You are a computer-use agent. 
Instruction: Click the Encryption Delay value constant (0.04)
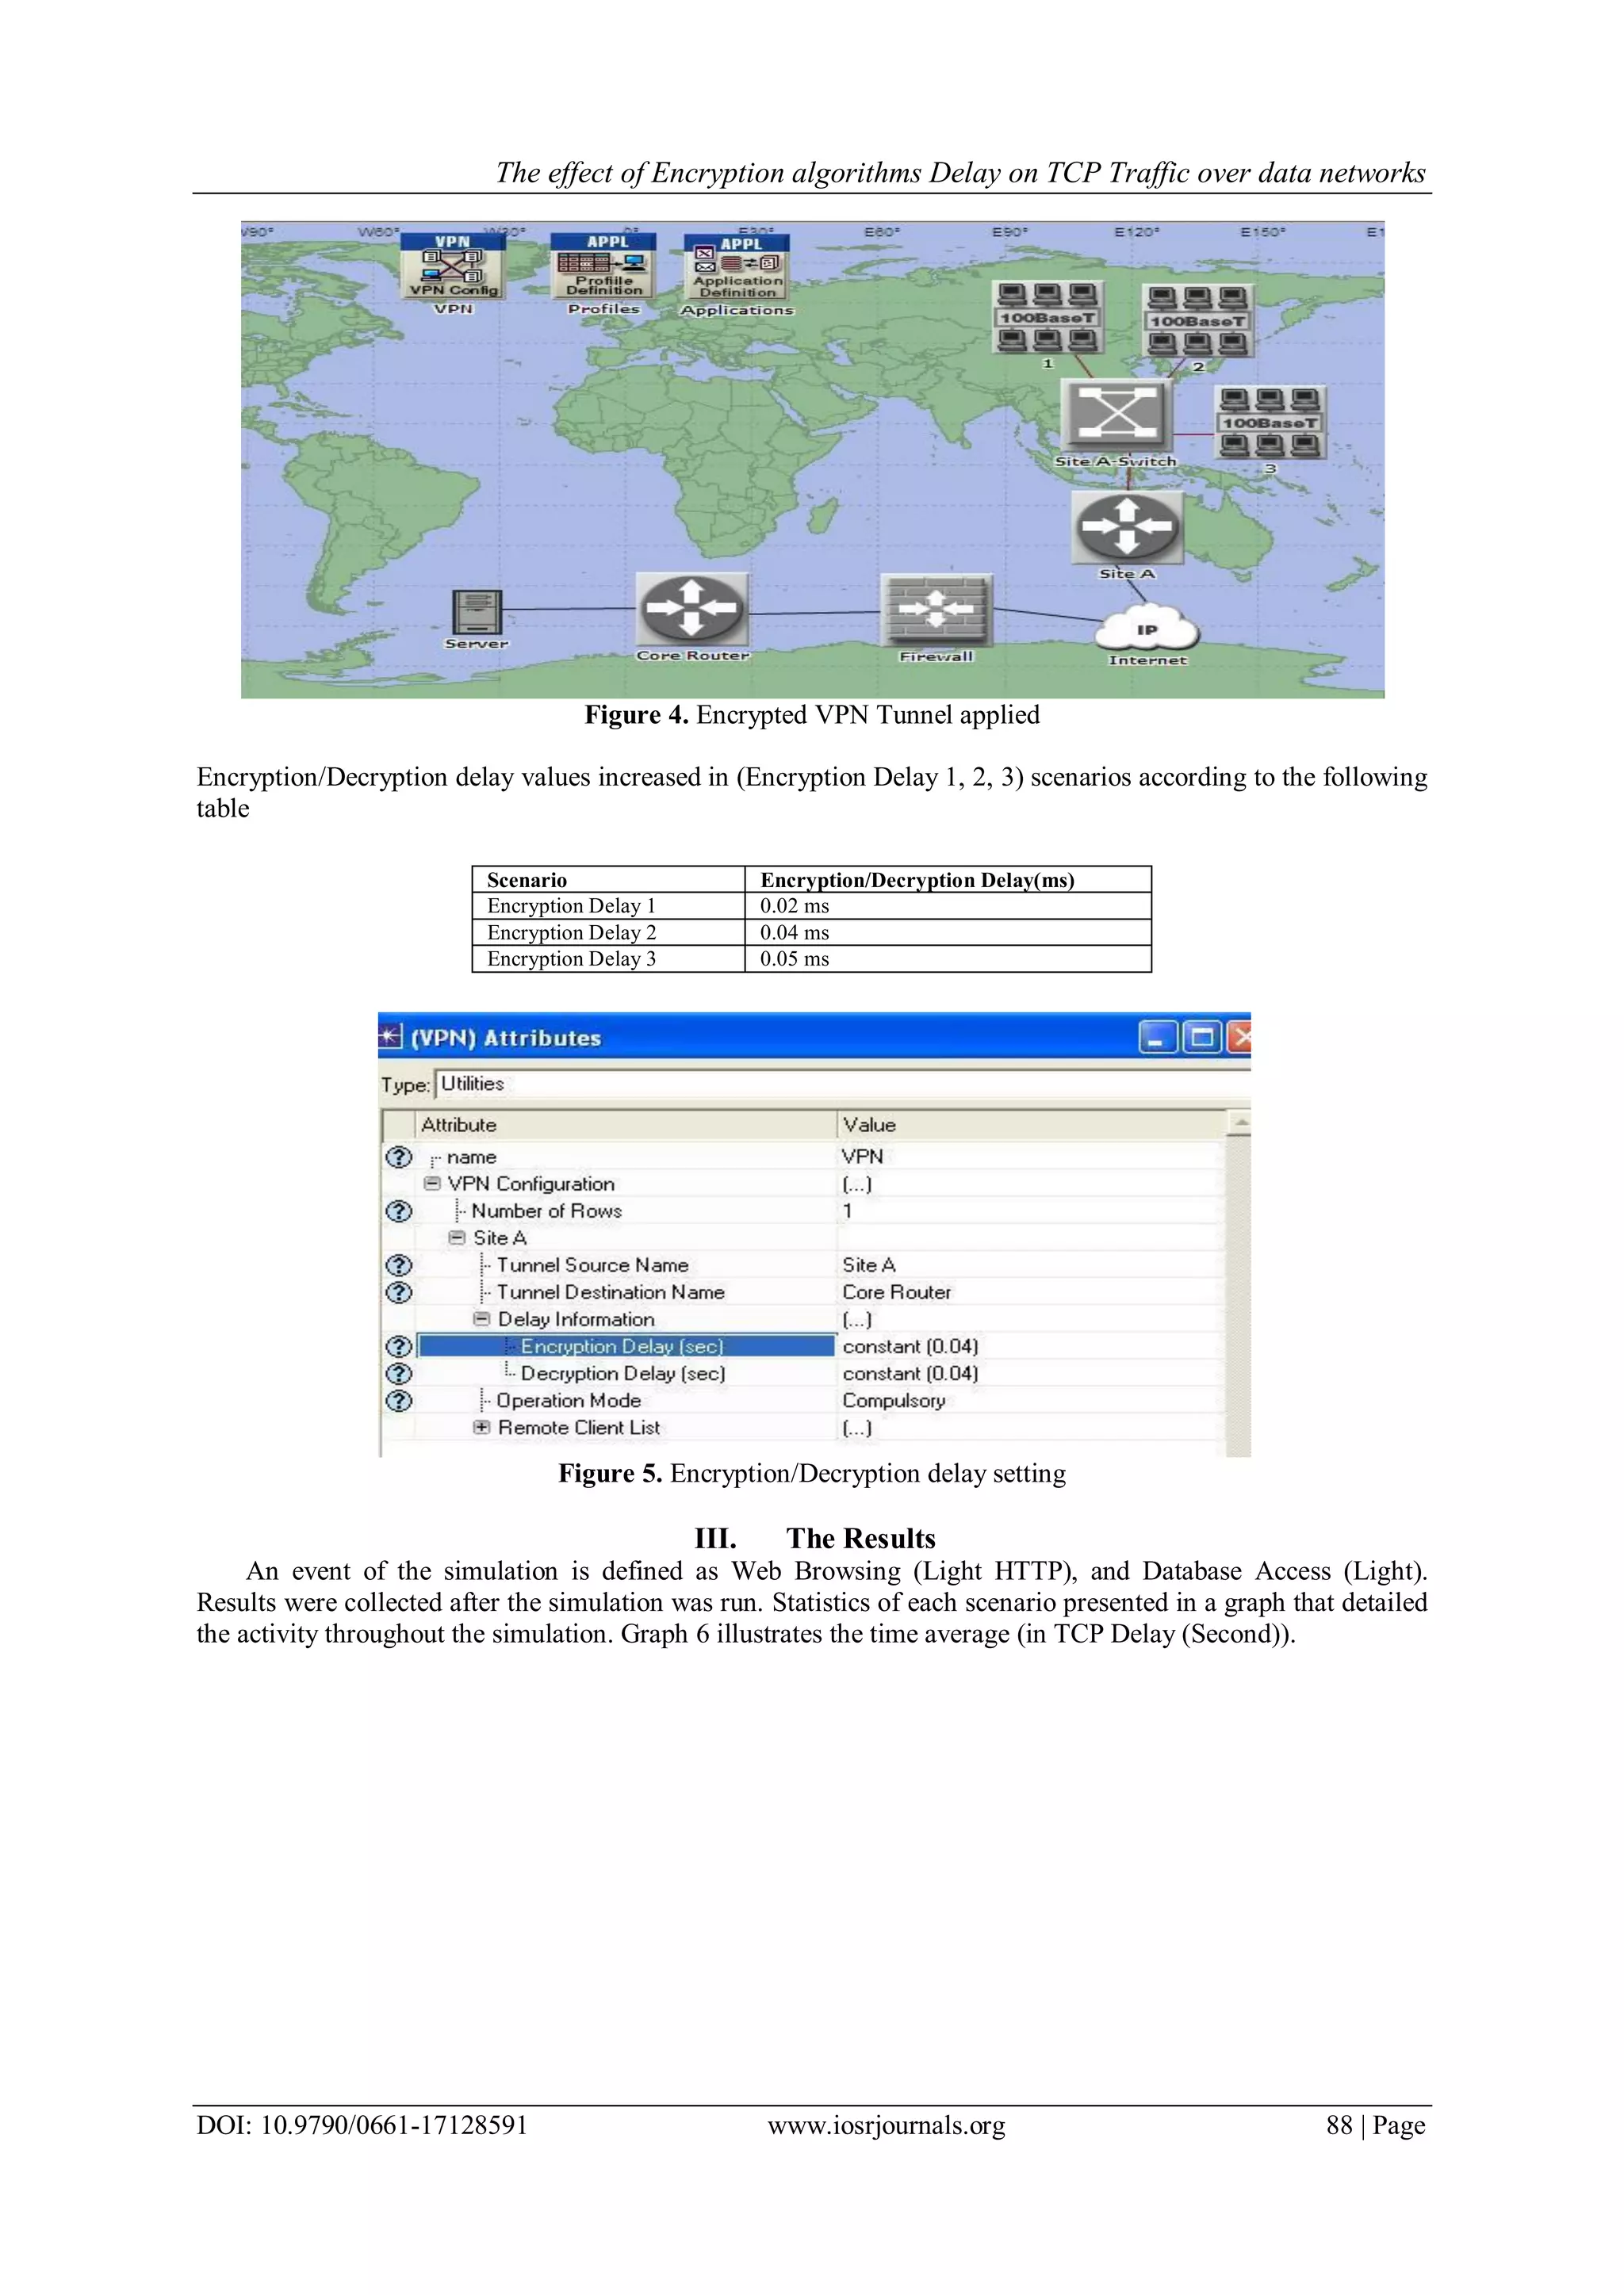(x=910, y=1346)
